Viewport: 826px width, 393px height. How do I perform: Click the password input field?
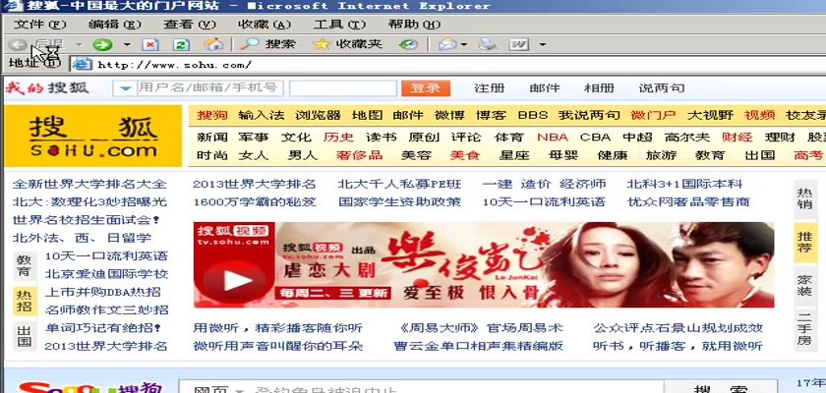click(343, 88)
